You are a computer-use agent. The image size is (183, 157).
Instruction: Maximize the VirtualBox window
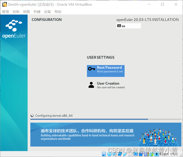(162, 4)
